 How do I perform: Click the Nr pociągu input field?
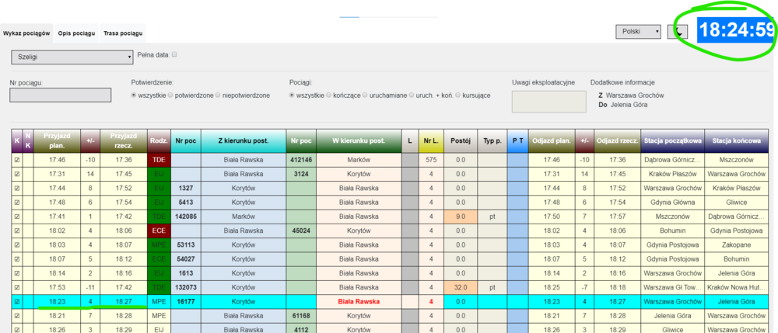click(44, 95)
